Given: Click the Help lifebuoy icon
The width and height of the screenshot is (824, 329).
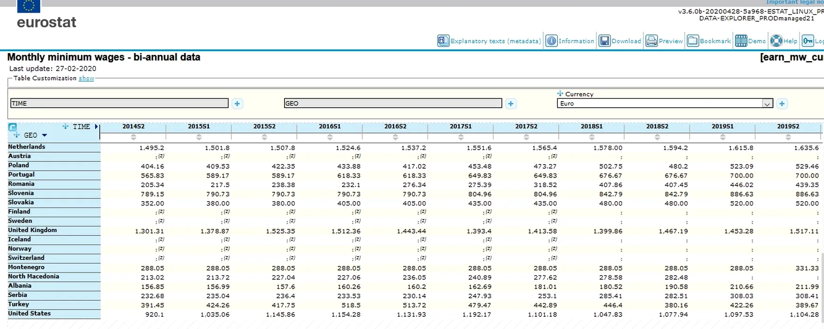Looking at the screenshot, I should point(776,41).
